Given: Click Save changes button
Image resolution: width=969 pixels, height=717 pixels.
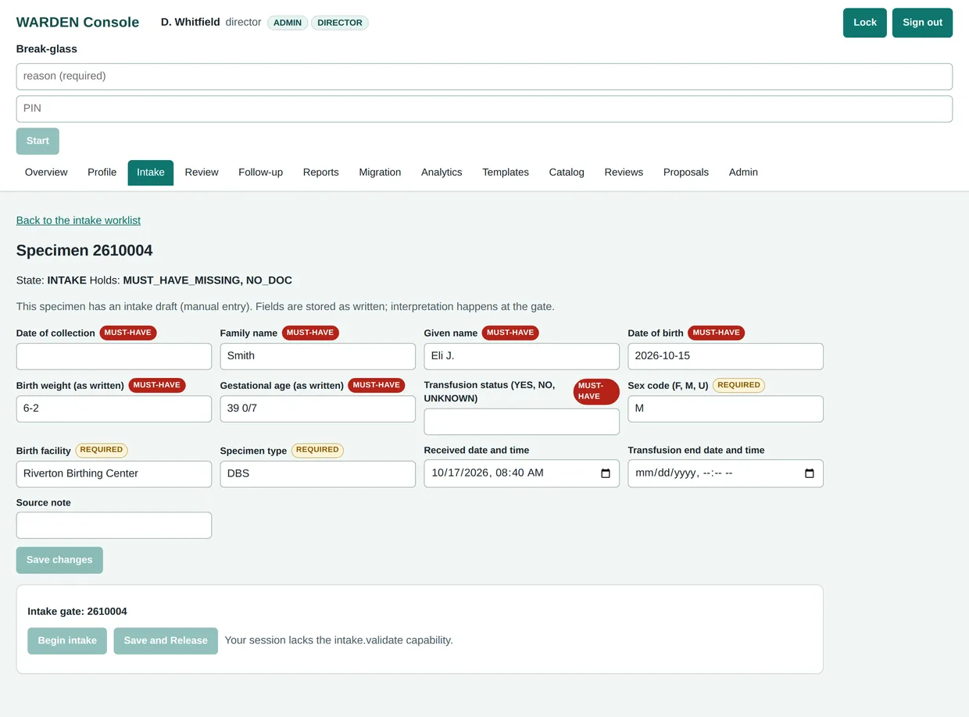Looking at the screenshot, I should (59, 560).
